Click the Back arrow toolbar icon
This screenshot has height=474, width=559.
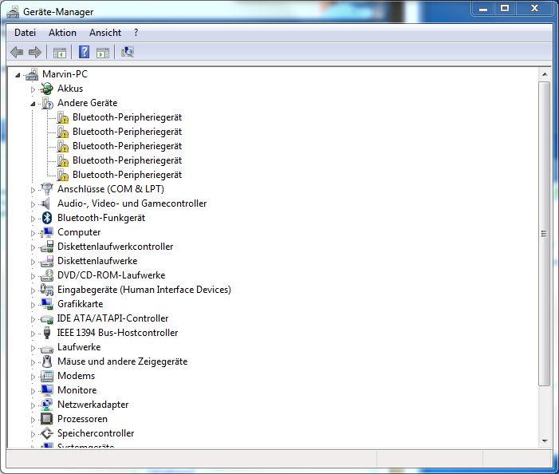(17, 53)
